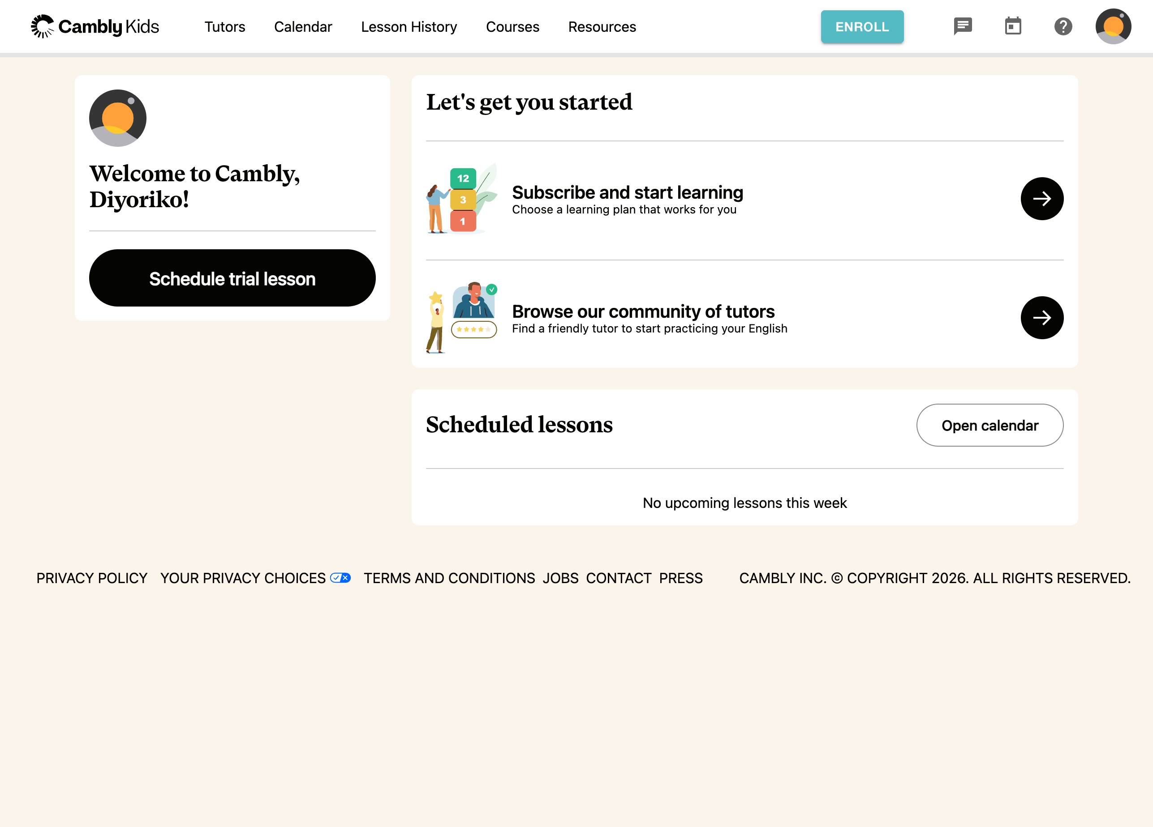Open the profile avatar menu in header
This screenshot has height=827, width=1153.
pos(1113,26)
